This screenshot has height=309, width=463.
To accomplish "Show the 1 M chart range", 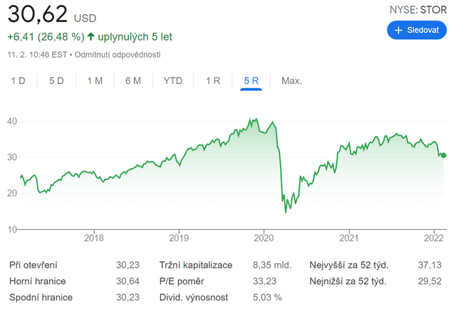I will (x=95, y=80).
